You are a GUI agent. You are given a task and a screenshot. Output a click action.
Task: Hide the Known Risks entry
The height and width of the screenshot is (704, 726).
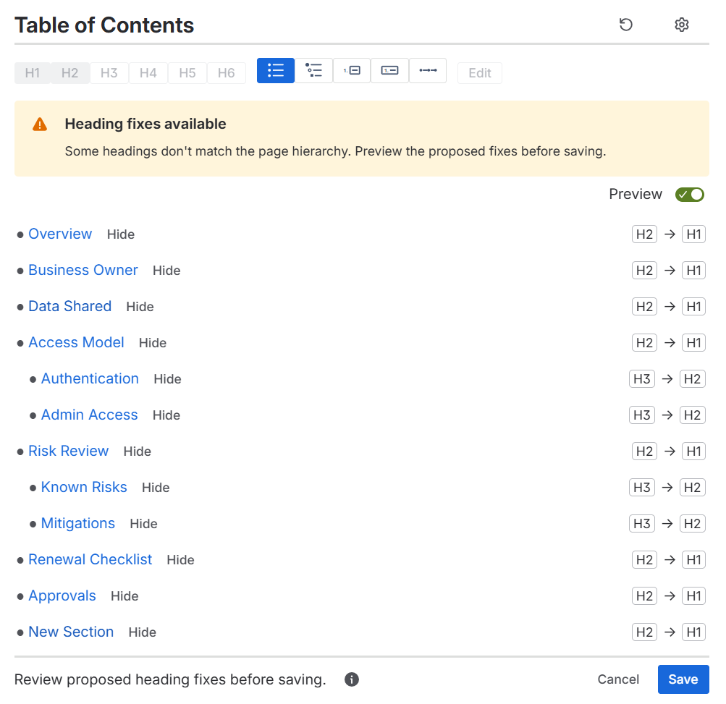tap(156, 488)
